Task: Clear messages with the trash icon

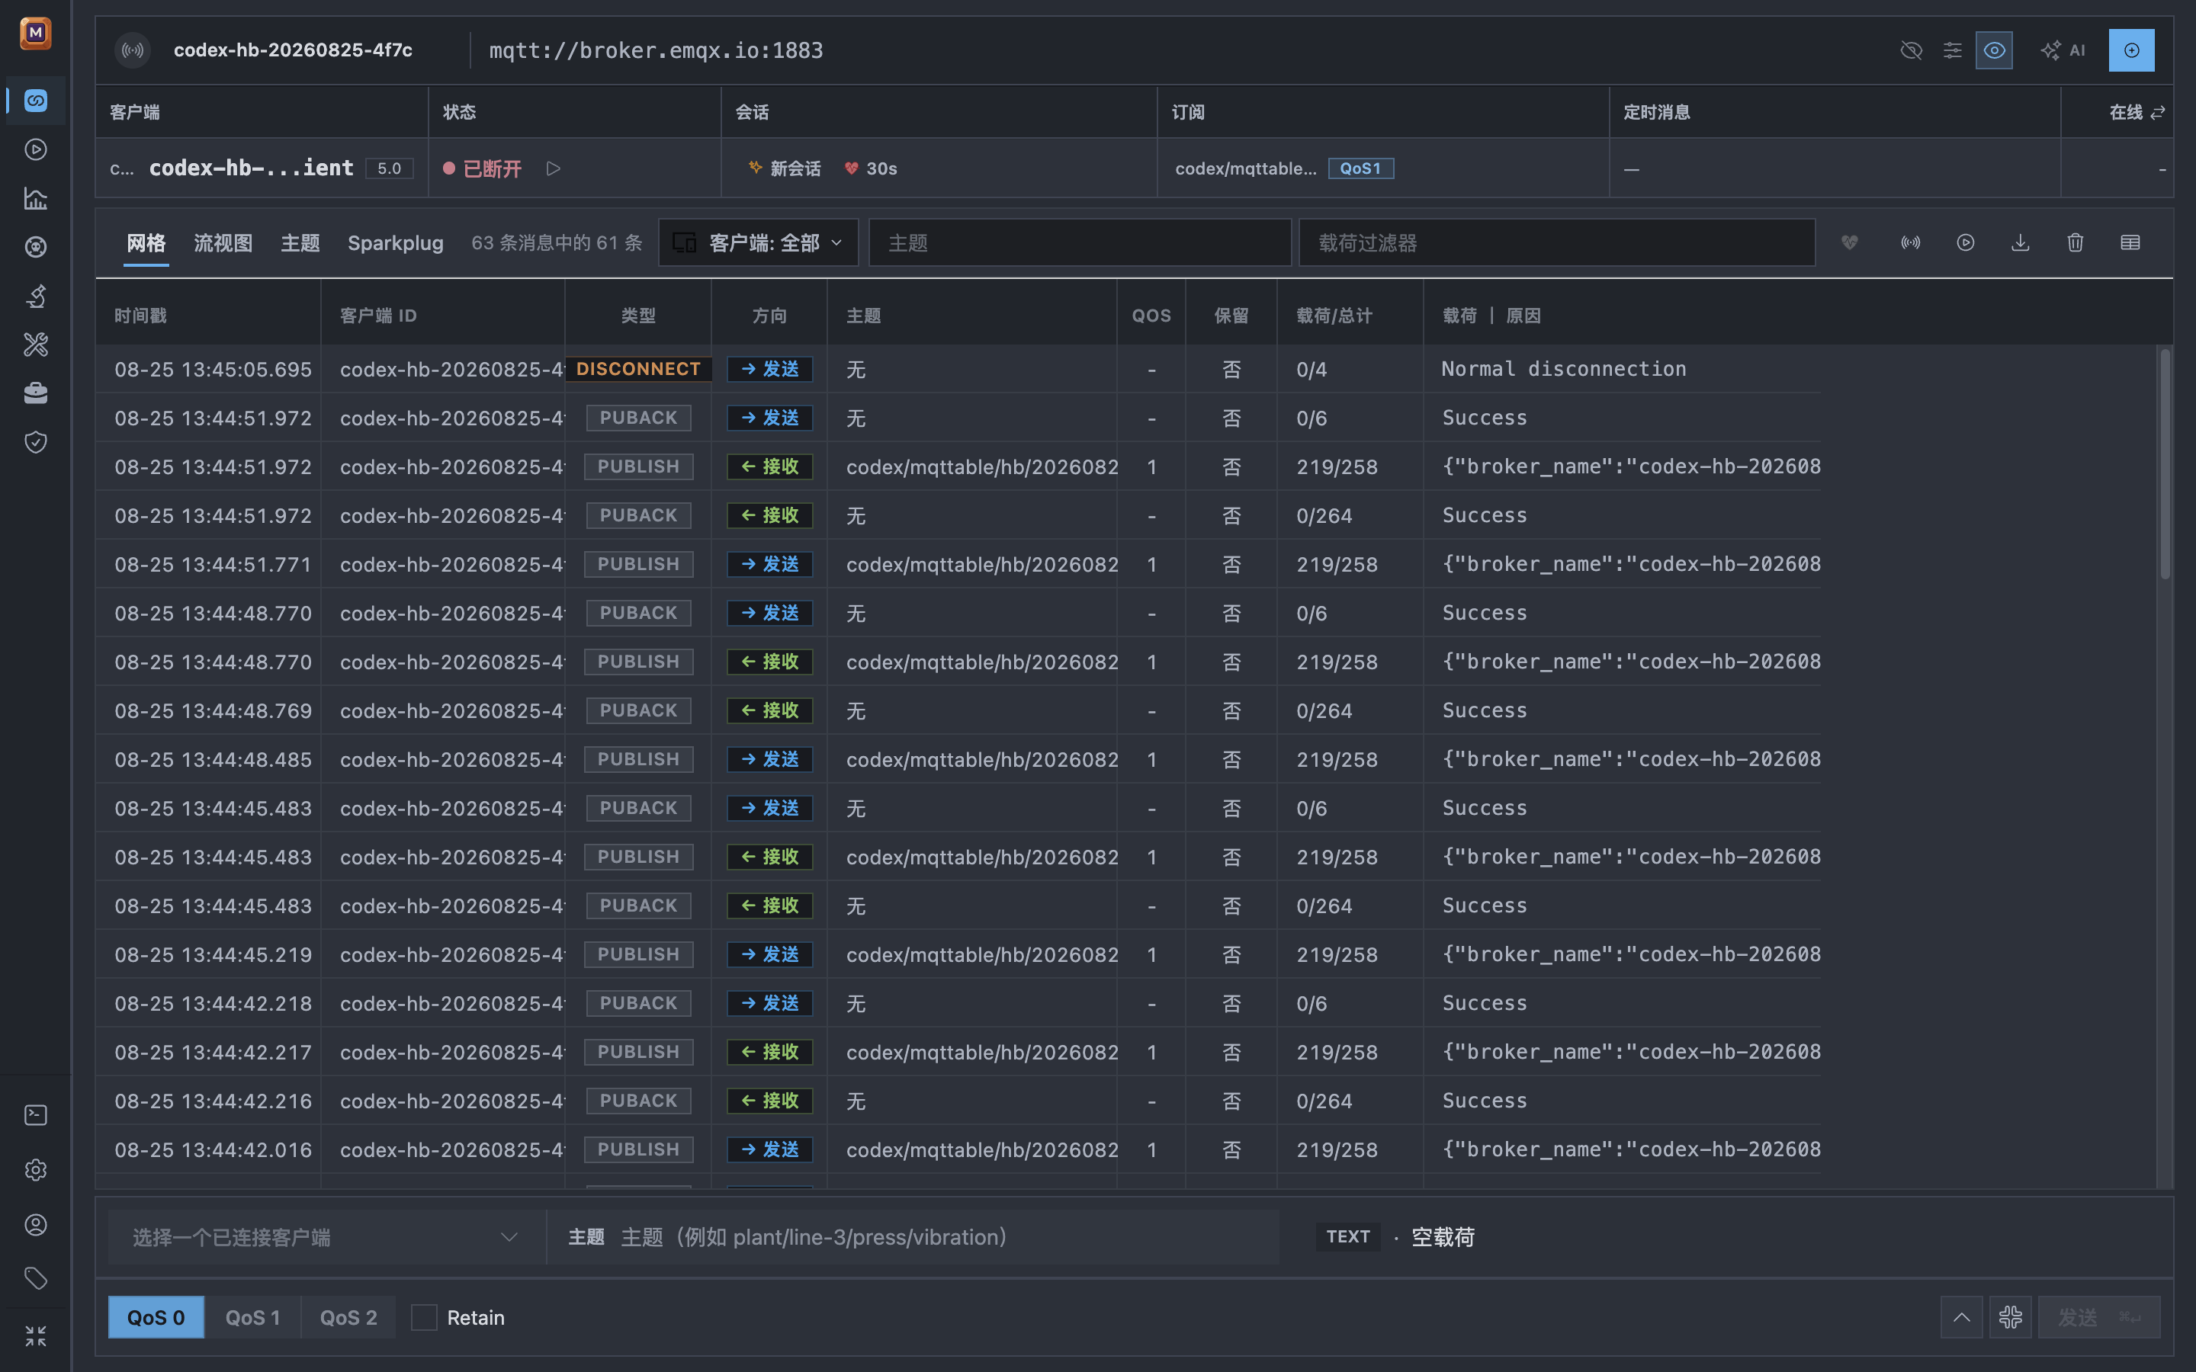Action: pyautogui.click(x=2076, y=242)
